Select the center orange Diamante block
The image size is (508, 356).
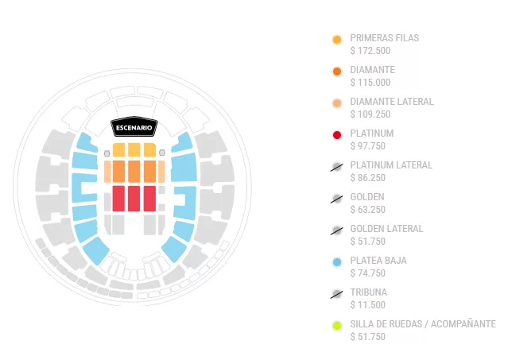[134, 171]
